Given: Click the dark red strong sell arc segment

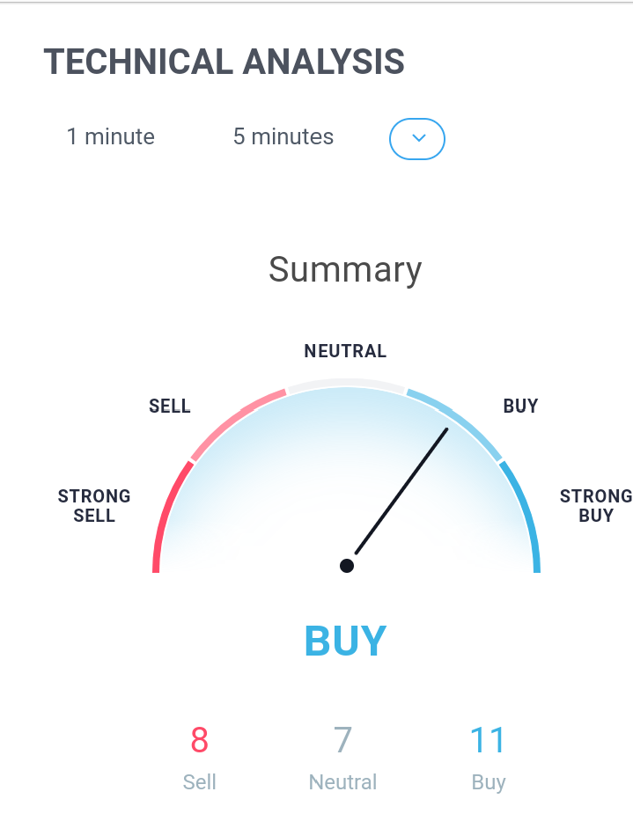Looking at the screenshot, I should (169, 516).
